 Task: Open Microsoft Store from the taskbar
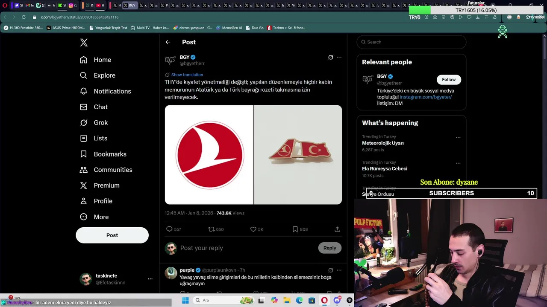[312, 300]
